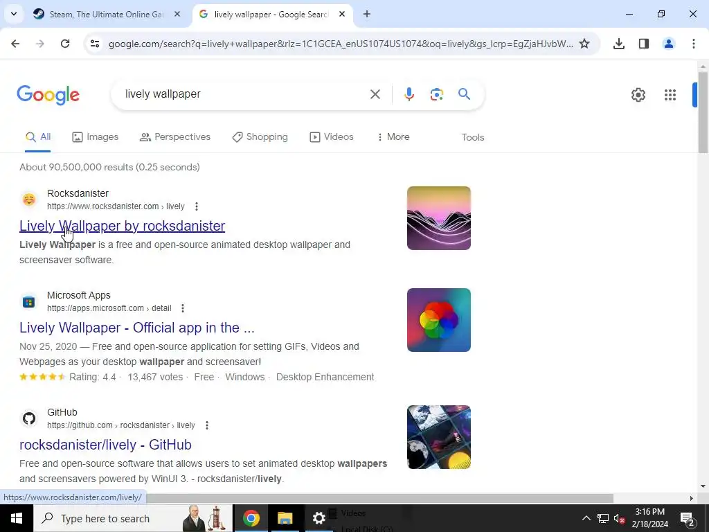
Task: Expand the More search filters
Action: [393, 136]
